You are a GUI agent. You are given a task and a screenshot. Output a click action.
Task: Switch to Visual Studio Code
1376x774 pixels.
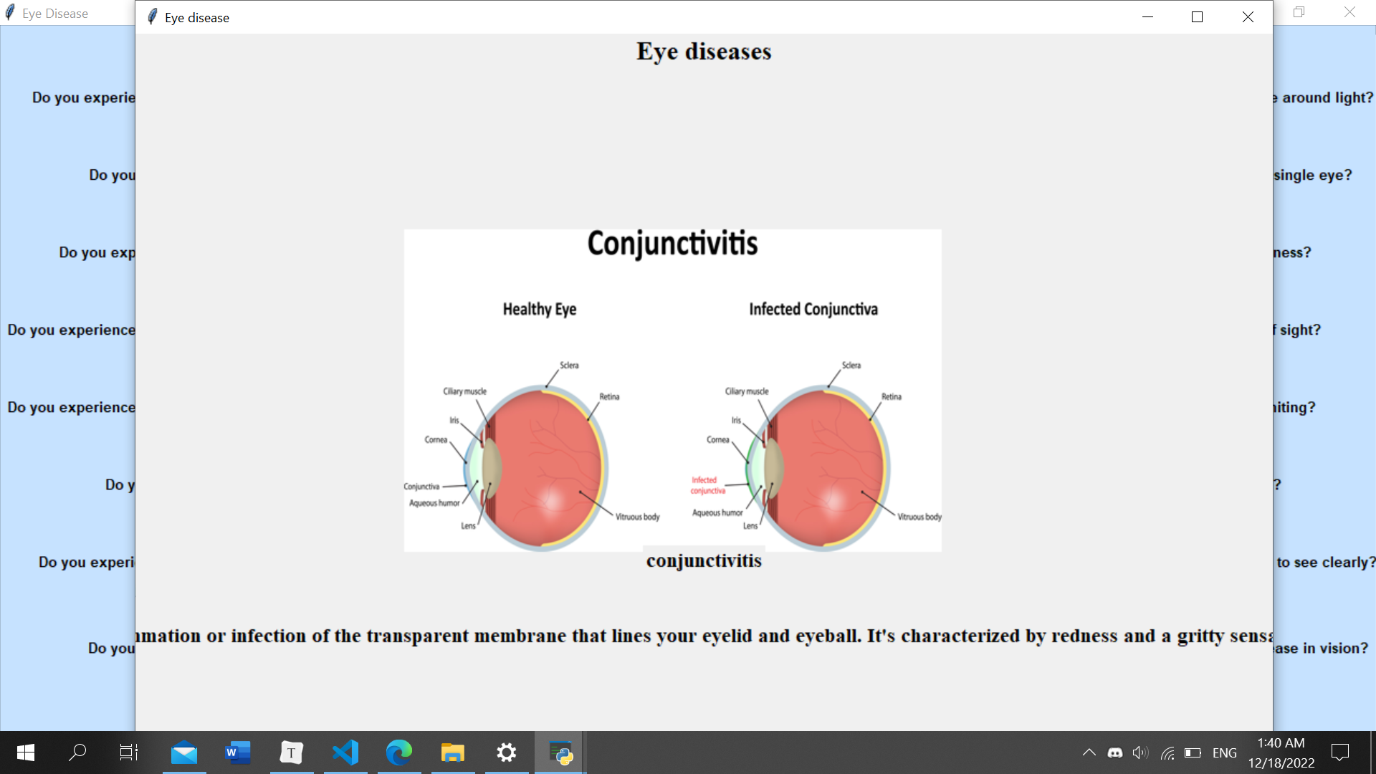coord(345,752)
